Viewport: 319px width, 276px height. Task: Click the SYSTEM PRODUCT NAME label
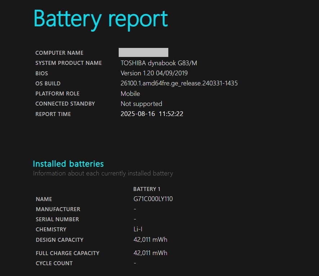(68, 63)
